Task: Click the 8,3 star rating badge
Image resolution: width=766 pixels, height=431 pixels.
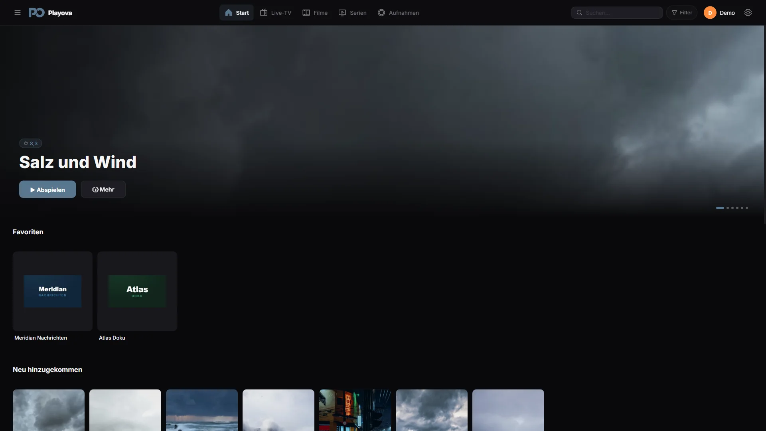Action: [x=31, y=143]
